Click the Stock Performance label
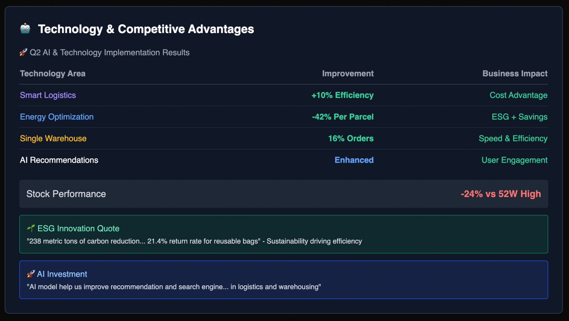Image resolution: width=569 pixels, height=321 pixels. tap(66, 194)
